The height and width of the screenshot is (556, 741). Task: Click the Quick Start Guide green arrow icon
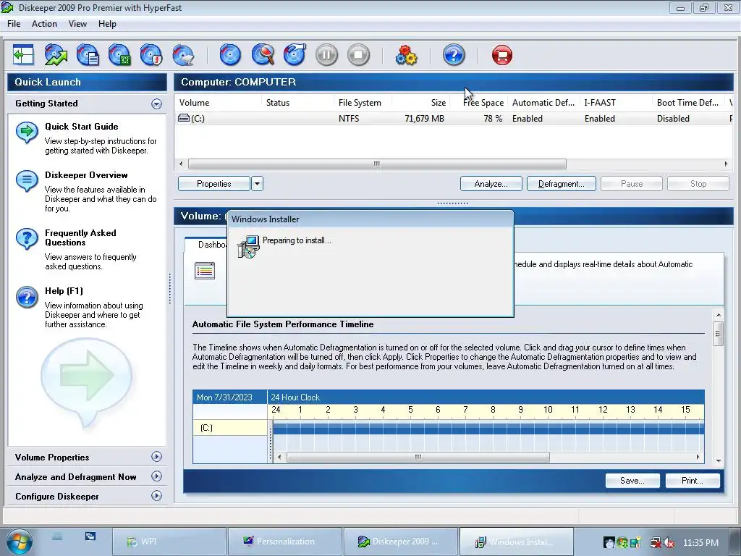(27, 132)
